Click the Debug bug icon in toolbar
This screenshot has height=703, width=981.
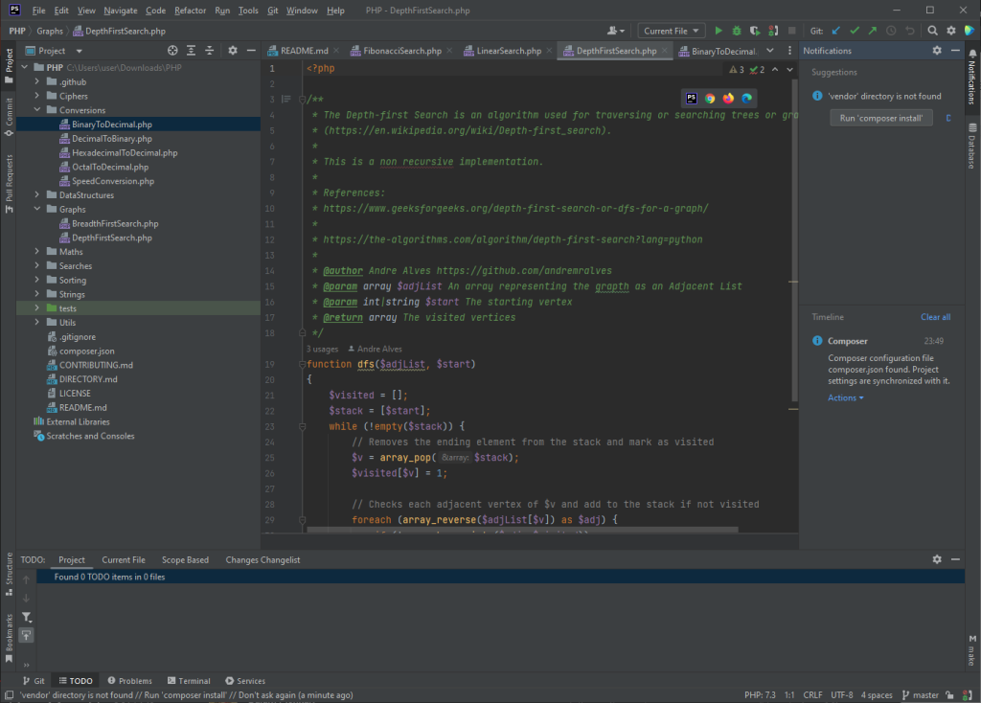coord(737,31)
